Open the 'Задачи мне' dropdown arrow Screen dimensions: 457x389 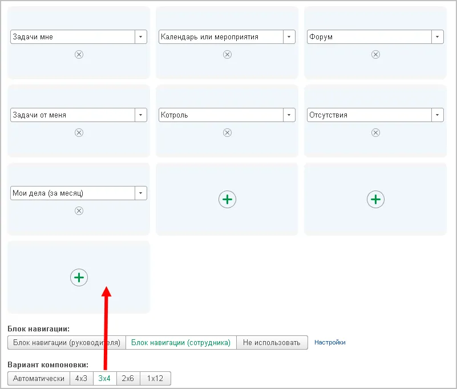141,37
